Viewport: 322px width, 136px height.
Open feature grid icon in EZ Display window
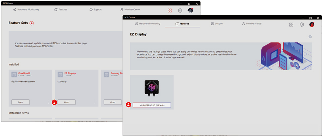[x=291, y=24]
